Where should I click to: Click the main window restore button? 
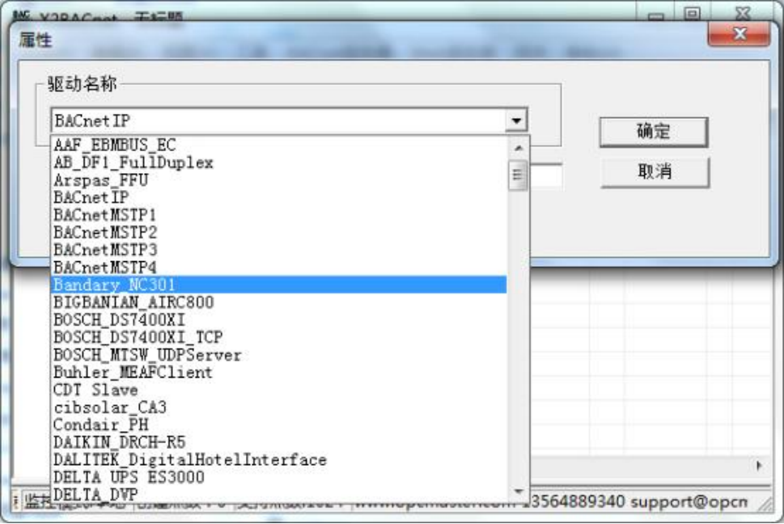692,12
